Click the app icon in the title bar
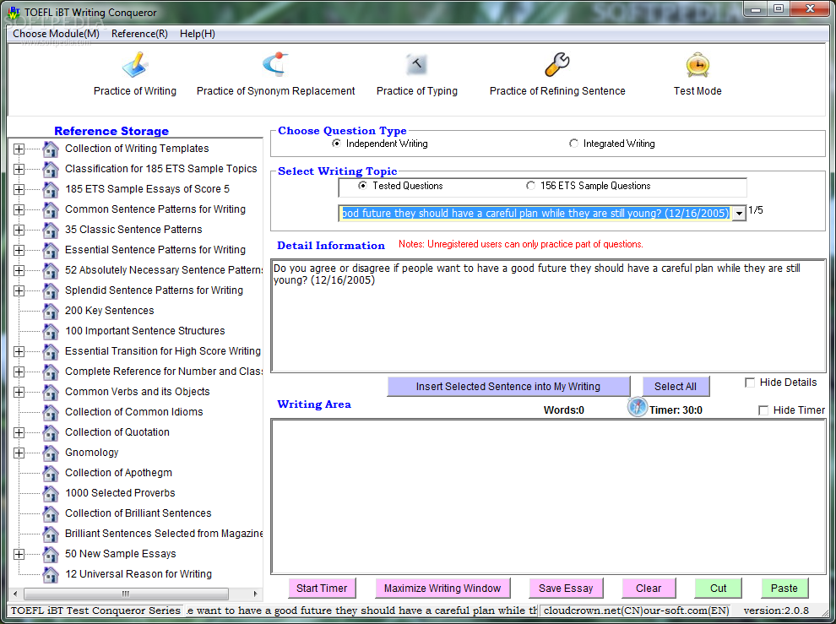Image resolution: width=836 pixels, height=624 pixels. tap(14, 12)
